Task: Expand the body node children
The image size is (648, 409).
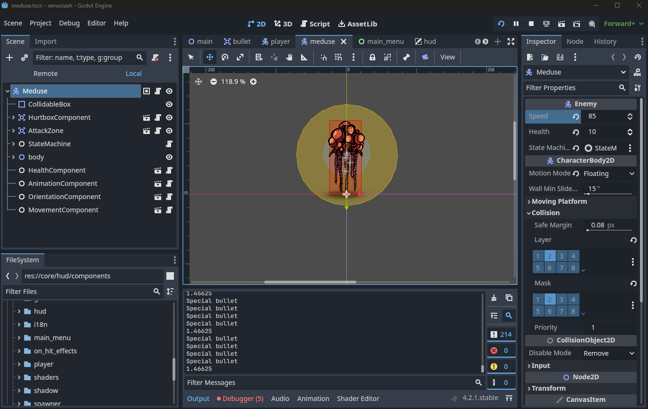Action: pos(13,157)
